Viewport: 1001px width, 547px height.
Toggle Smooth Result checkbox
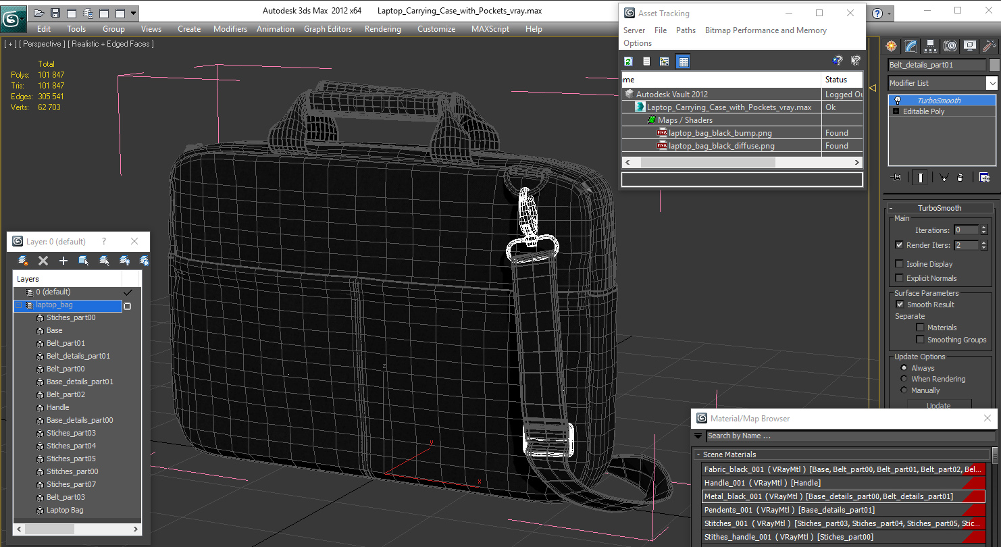pyautogui.click(x=900, y=305)
